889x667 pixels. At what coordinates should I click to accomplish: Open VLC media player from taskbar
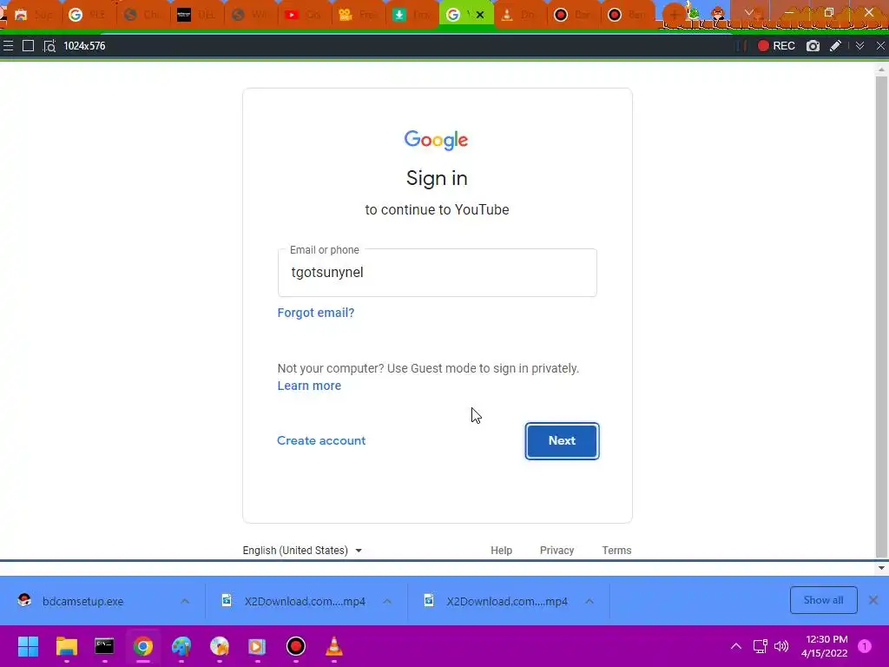point(334,646)
